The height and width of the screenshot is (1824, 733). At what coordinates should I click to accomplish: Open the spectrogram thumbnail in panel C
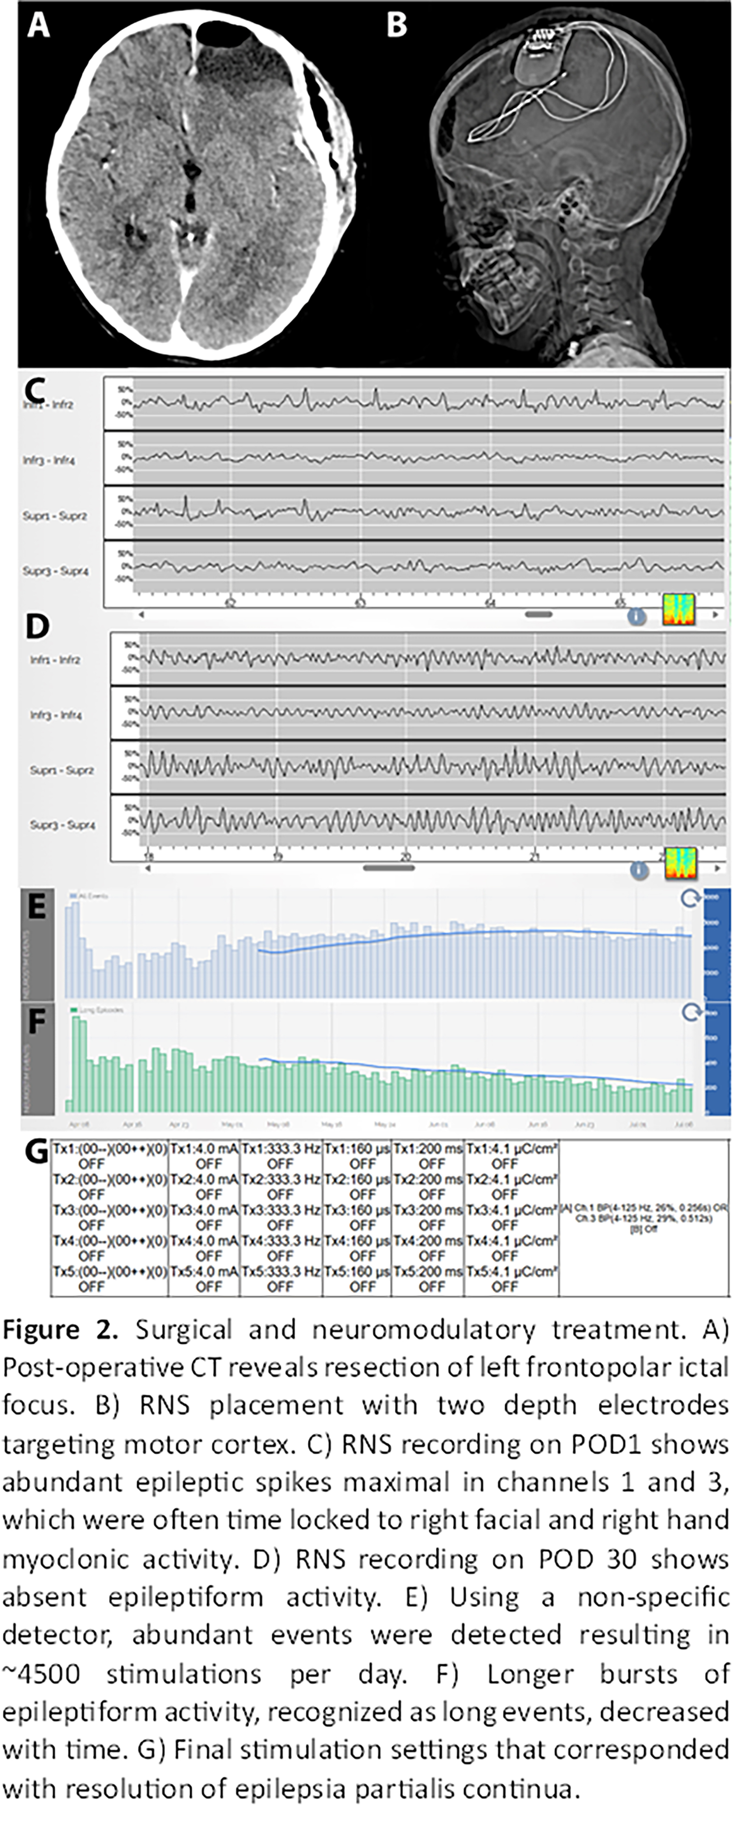678,610
